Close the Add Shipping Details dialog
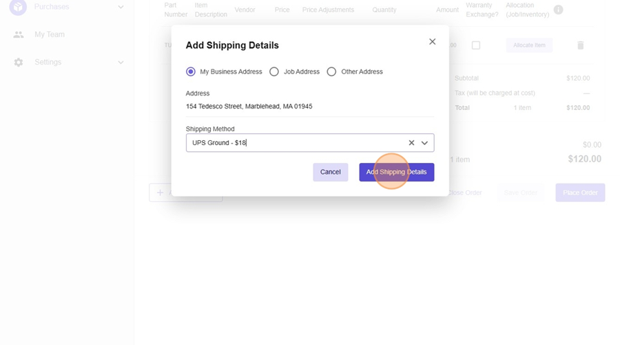The width and height of the screenshot is (620, 345). tap(432, 42)
